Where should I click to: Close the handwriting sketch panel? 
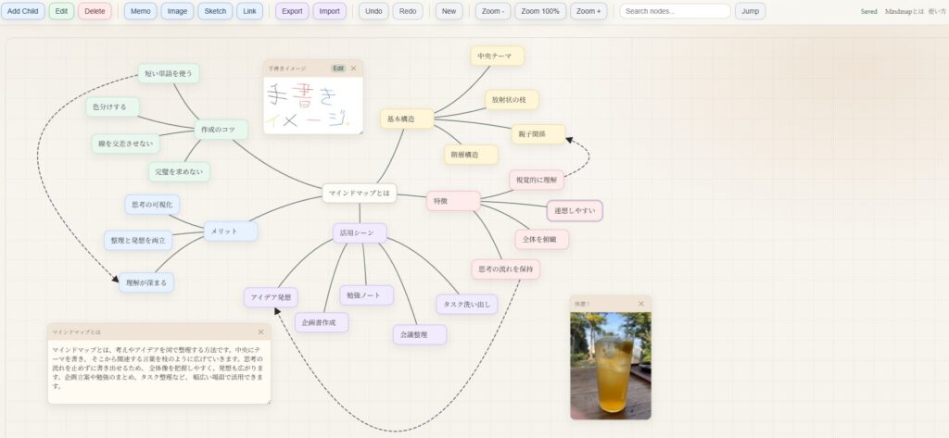coord(353,68)
